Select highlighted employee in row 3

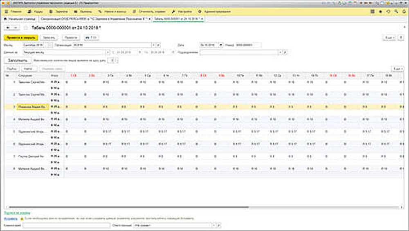33,106
